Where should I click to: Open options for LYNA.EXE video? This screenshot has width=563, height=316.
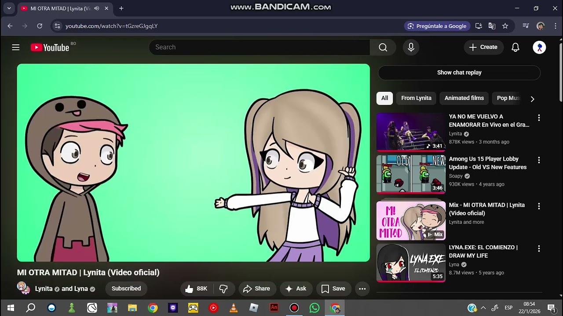pos(539,248)
